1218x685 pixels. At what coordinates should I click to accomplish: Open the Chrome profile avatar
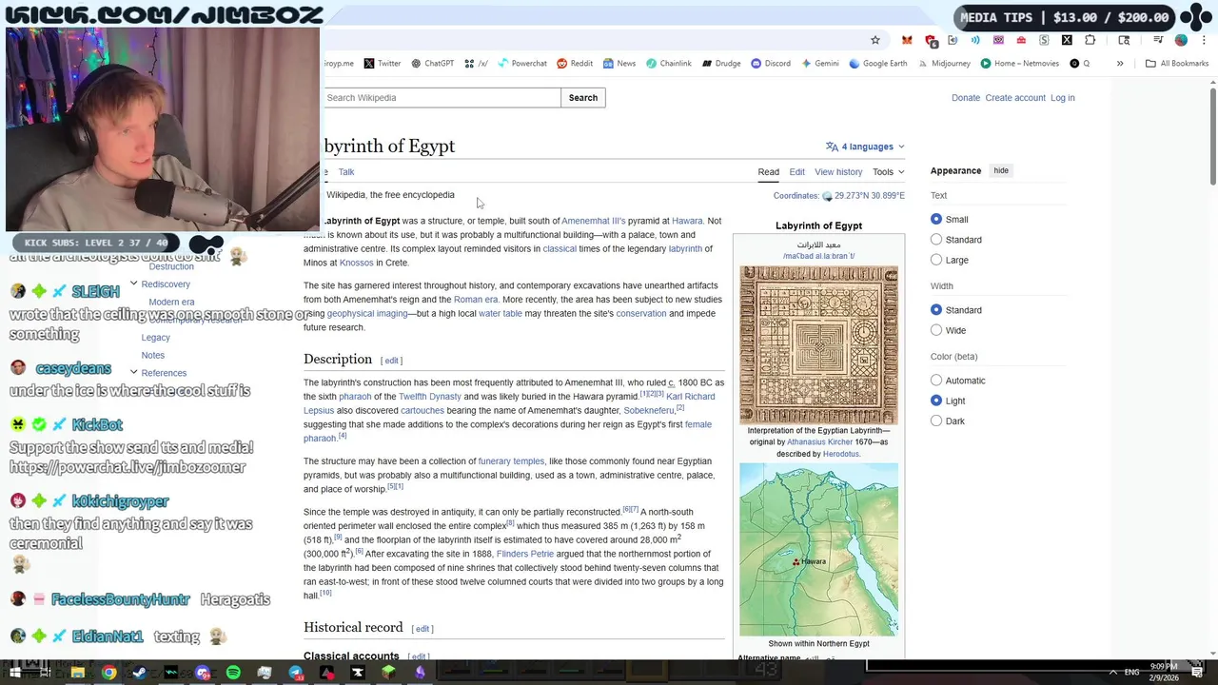click(1181, 40)
